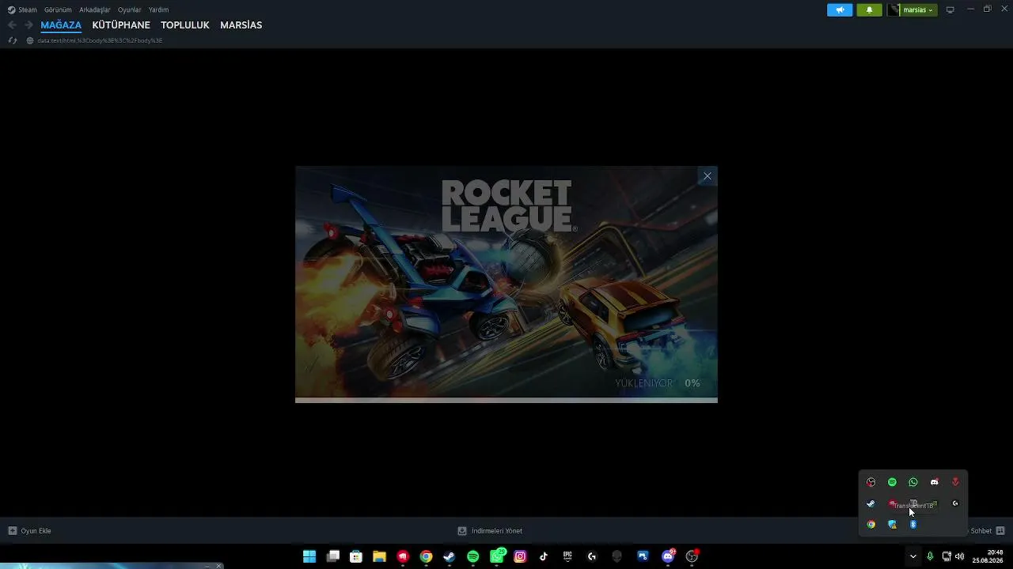Close the Rocket League loading dialog
Viewport: 1013px width, 569px height.
708,176
